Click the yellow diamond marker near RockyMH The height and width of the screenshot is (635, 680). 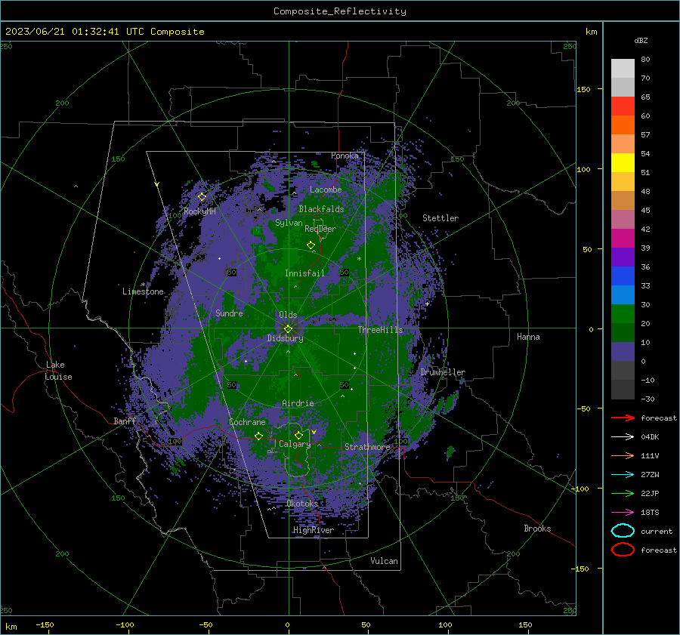[x=202, y=197]
